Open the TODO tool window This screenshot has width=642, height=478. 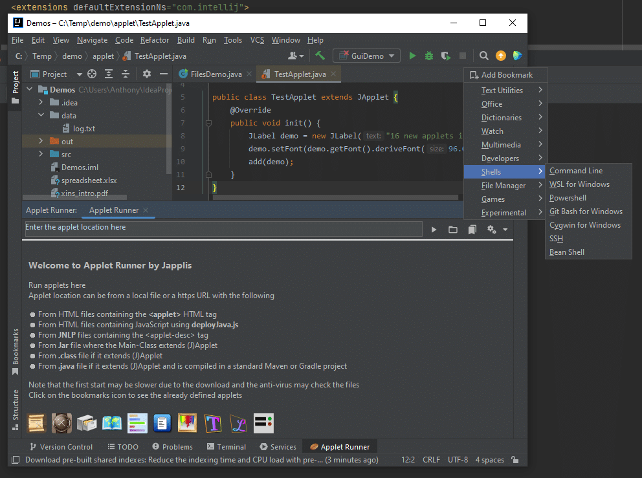(x=123, y=447)
